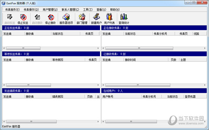This screenshot has width=209, height=130.
Task: Sort 发送错误传真 list by 页数 column
Action: [x=90, y=96]
